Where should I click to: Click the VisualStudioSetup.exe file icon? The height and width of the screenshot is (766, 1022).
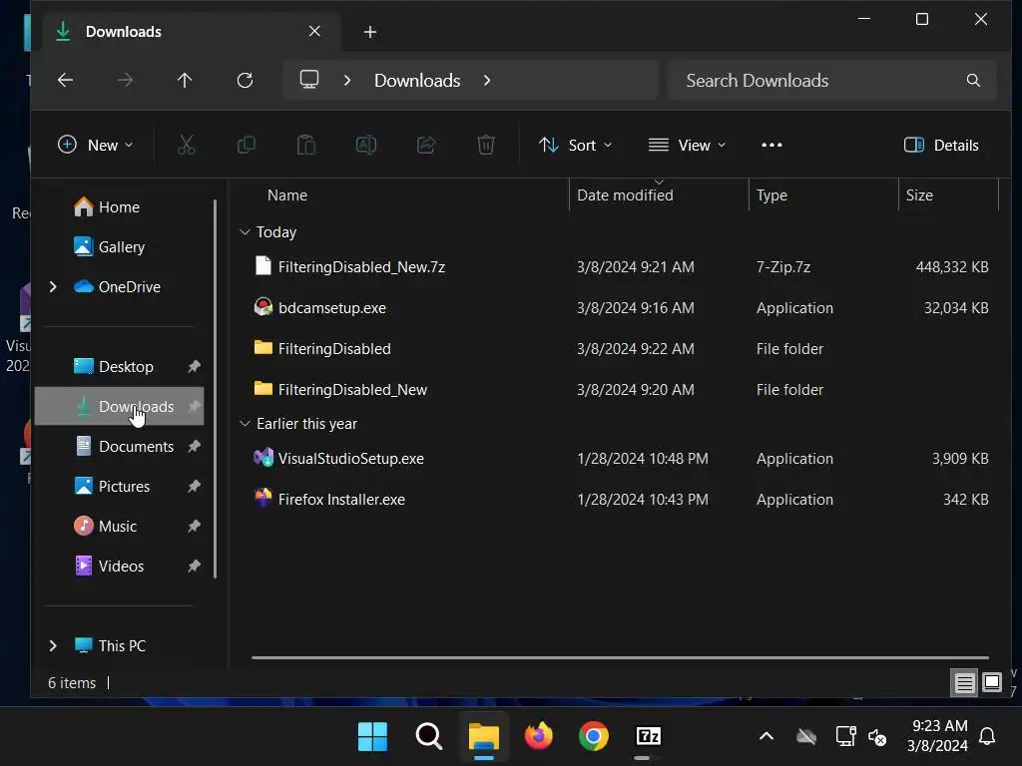pyautogui.click(x=262, y=458)
